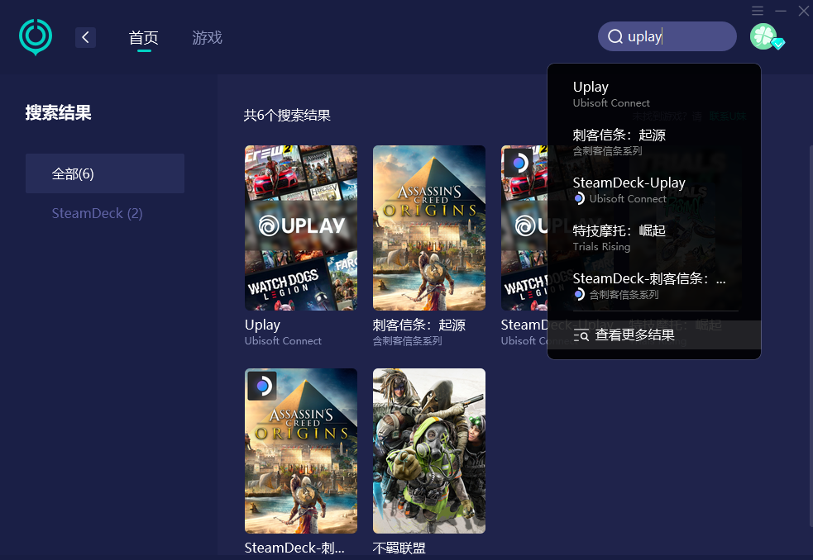This screenshot has width=813, height=560.
Task: Open the 不羁联盟 game cover
Action: pyautogui.click(x=428, y=451)
